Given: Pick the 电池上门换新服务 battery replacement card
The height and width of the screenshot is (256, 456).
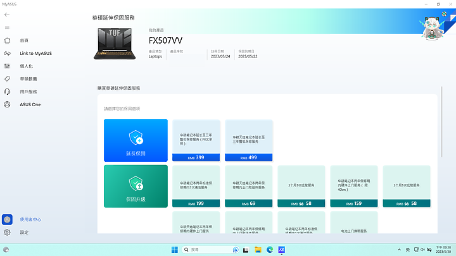Looking at the screenshot, I should coord(354,222).
